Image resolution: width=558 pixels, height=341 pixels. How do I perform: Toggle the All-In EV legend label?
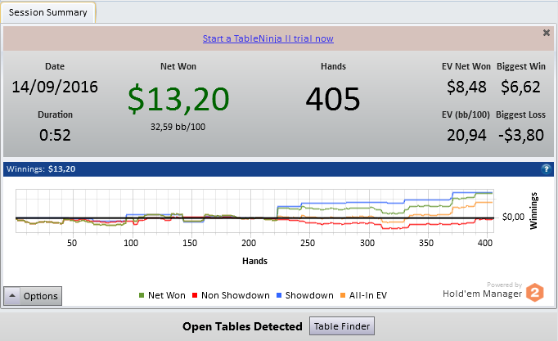coord(368,295)
